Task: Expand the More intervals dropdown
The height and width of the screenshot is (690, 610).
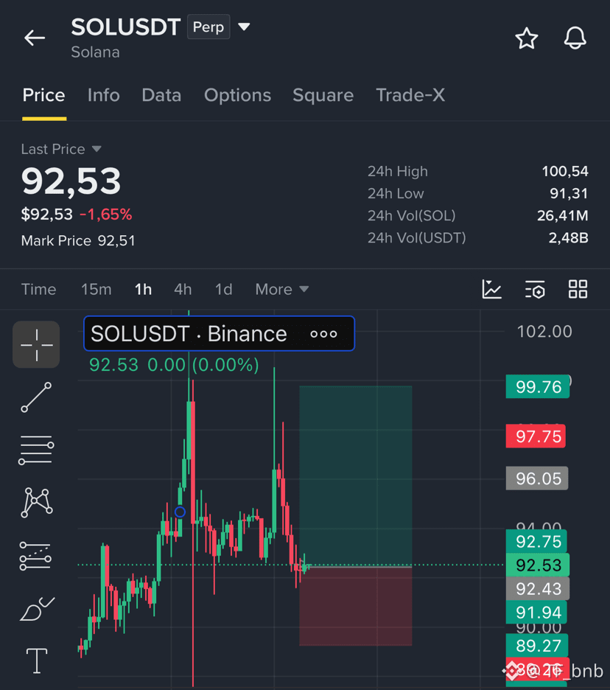Action: (282, 289)
